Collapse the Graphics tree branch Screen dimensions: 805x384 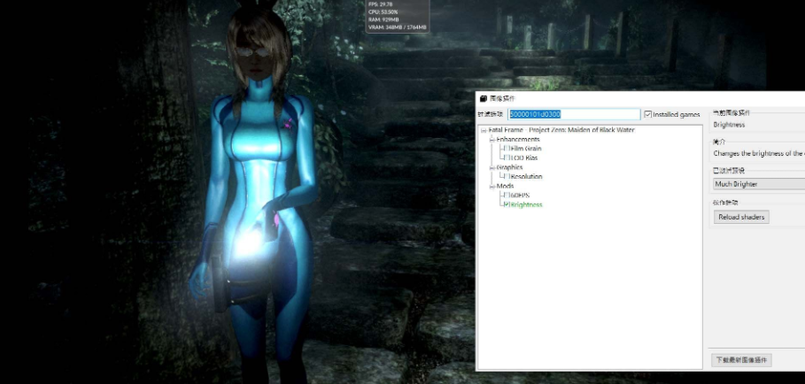click(x=492, y=167)
